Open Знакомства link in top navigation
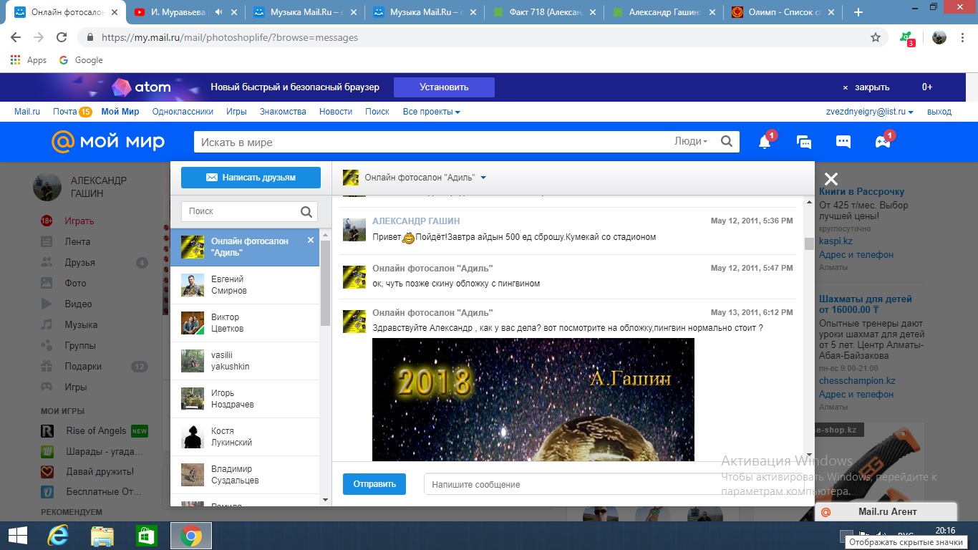Screen dimensions: 978x550 click(283, 112)
